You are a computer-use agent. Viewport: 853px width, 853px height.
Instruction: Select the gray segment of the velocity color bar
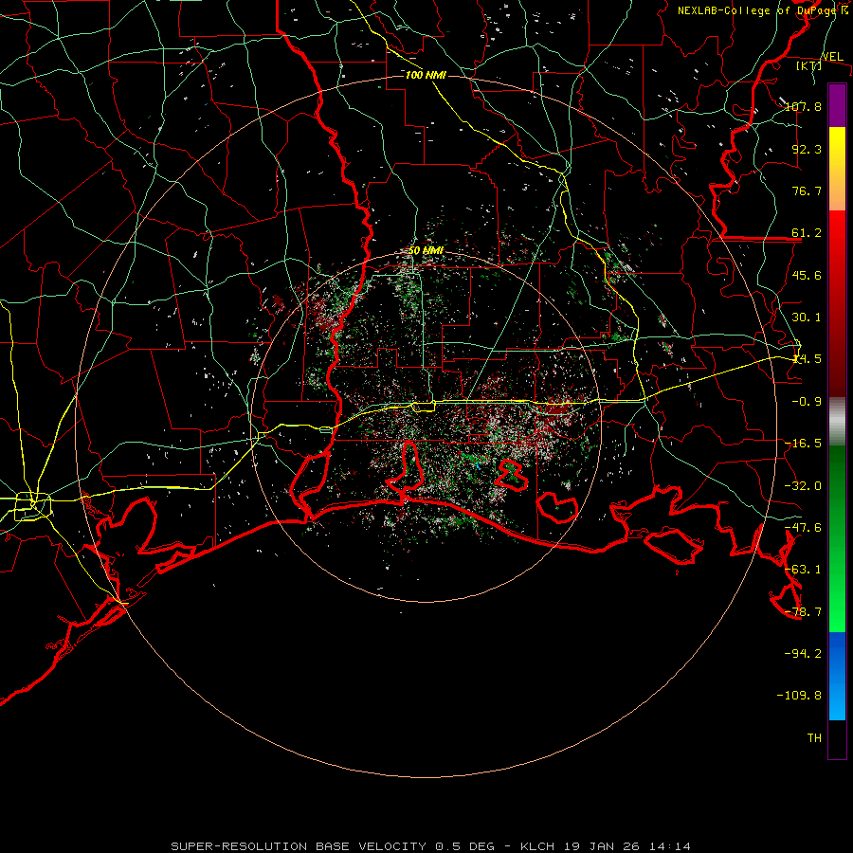click(x=837, y=422)
